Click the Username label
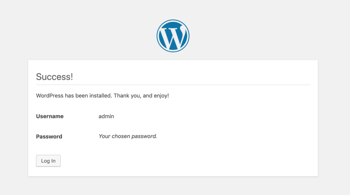The width and height of the screenshot is (350, 195). click(50, 116)
